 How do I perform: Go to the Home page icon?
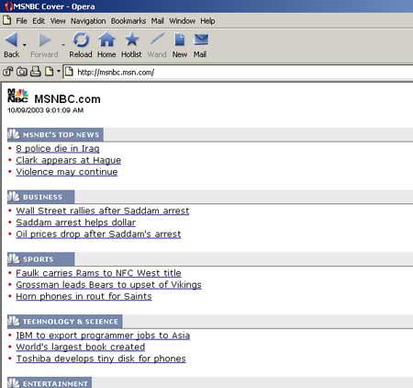(106, 40)
